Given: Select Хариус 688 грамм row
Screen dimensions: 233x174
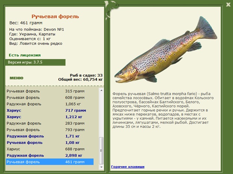Looking at the screenshot, I should (50, 149).
